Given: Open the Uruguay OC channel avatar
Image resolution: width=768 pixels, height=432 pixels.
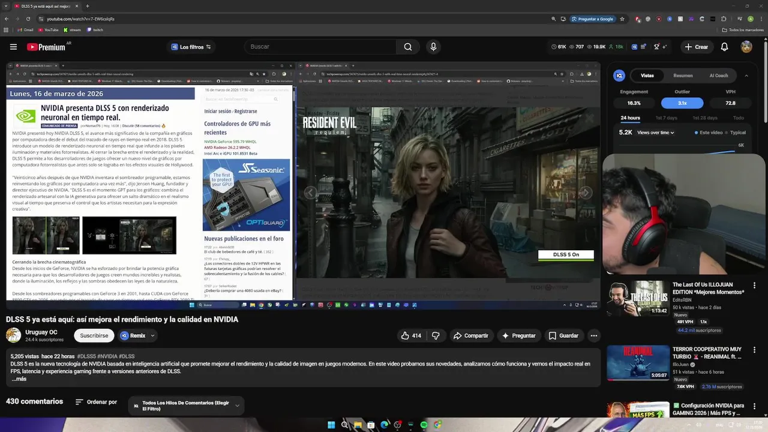Looking at the screenshot, I should (x=13, y=335).
